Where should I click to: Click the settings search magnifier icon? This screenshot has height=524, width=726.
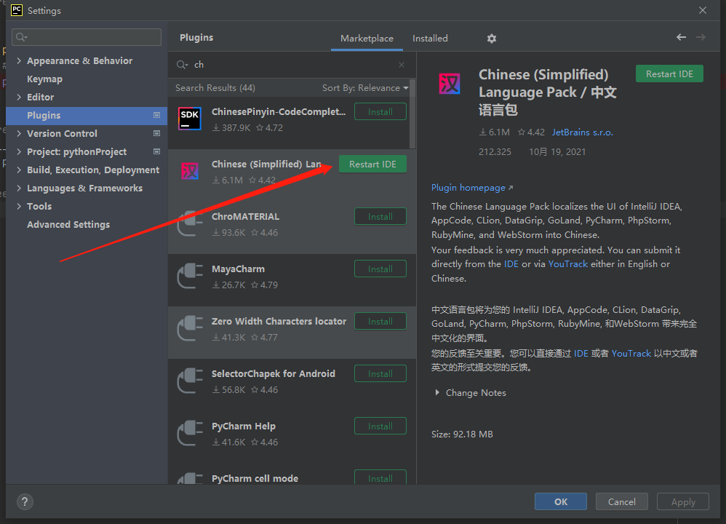21,37
